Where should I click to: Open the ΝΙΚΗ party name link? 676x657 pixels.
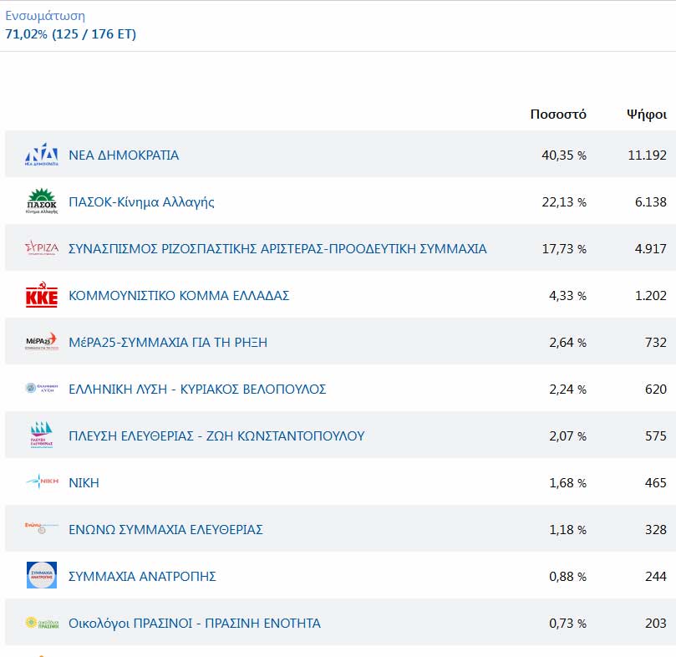tap(84, 483)
